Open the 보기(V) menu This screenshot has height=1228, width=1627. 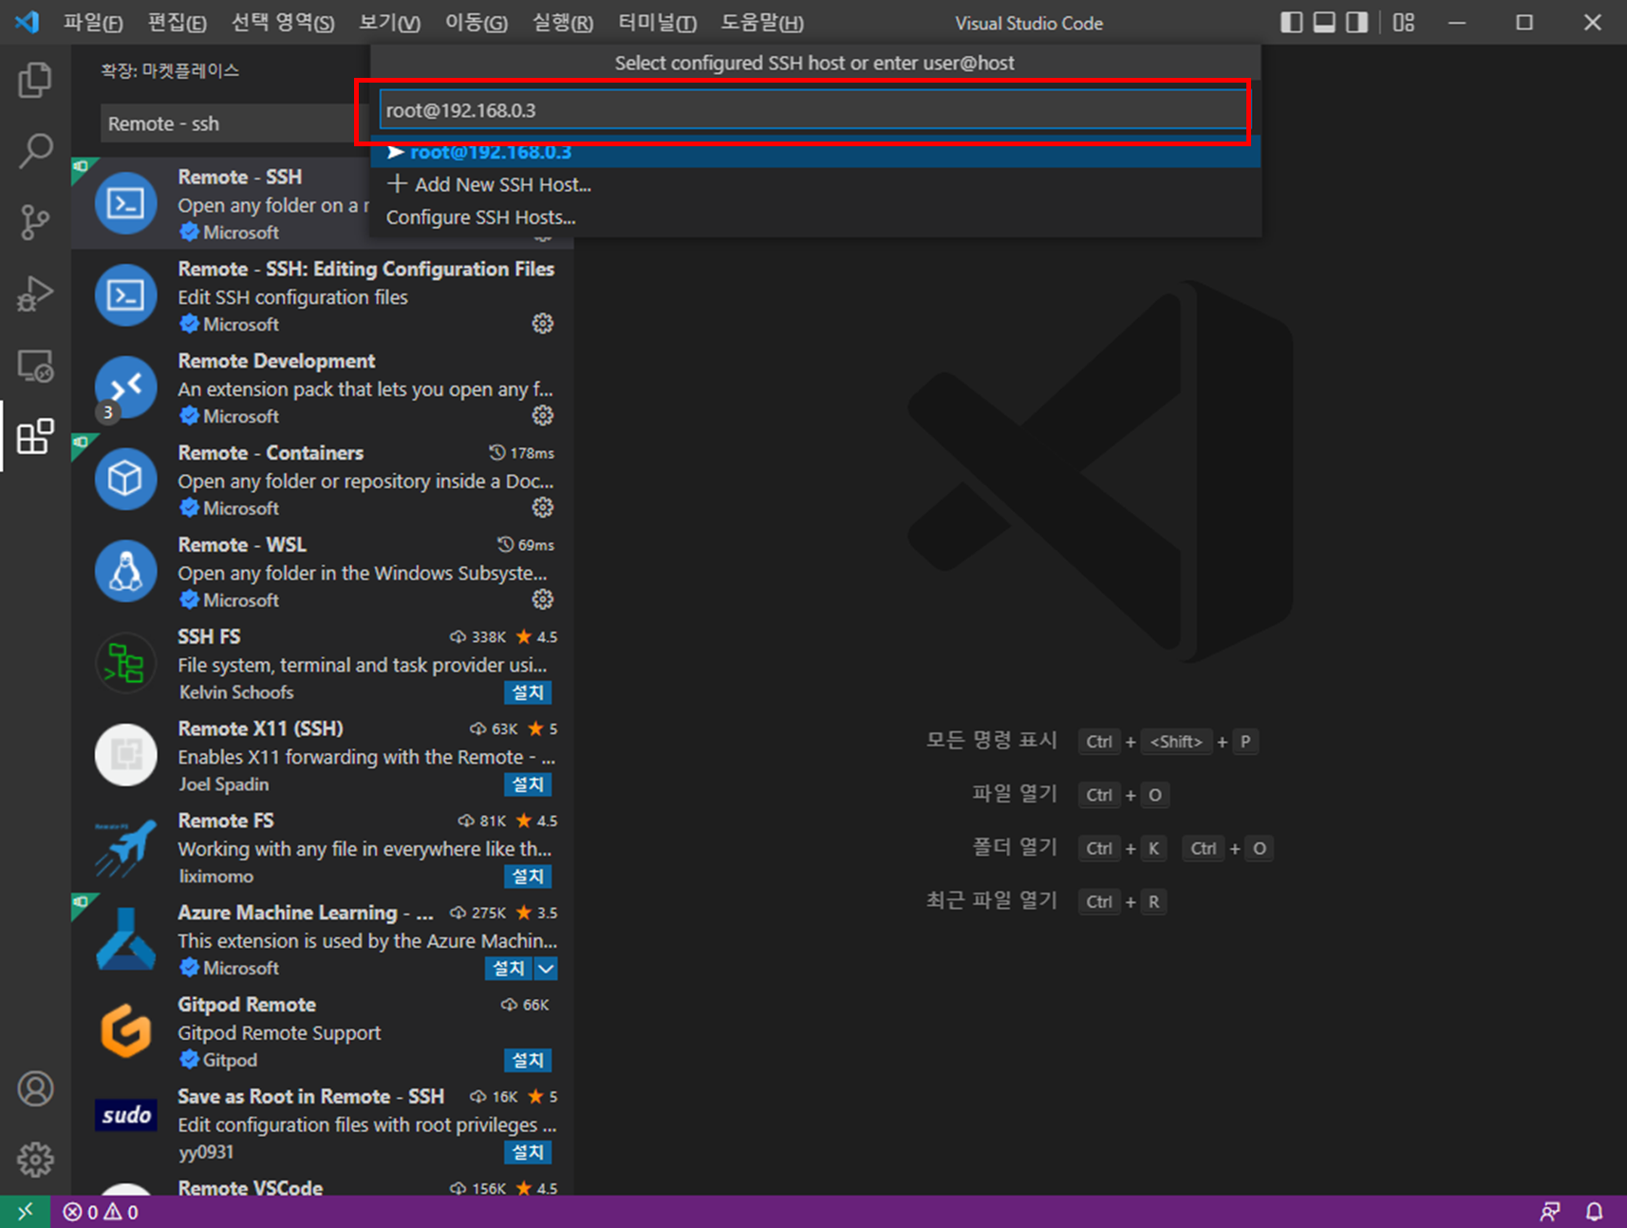[x=389, y=23]
